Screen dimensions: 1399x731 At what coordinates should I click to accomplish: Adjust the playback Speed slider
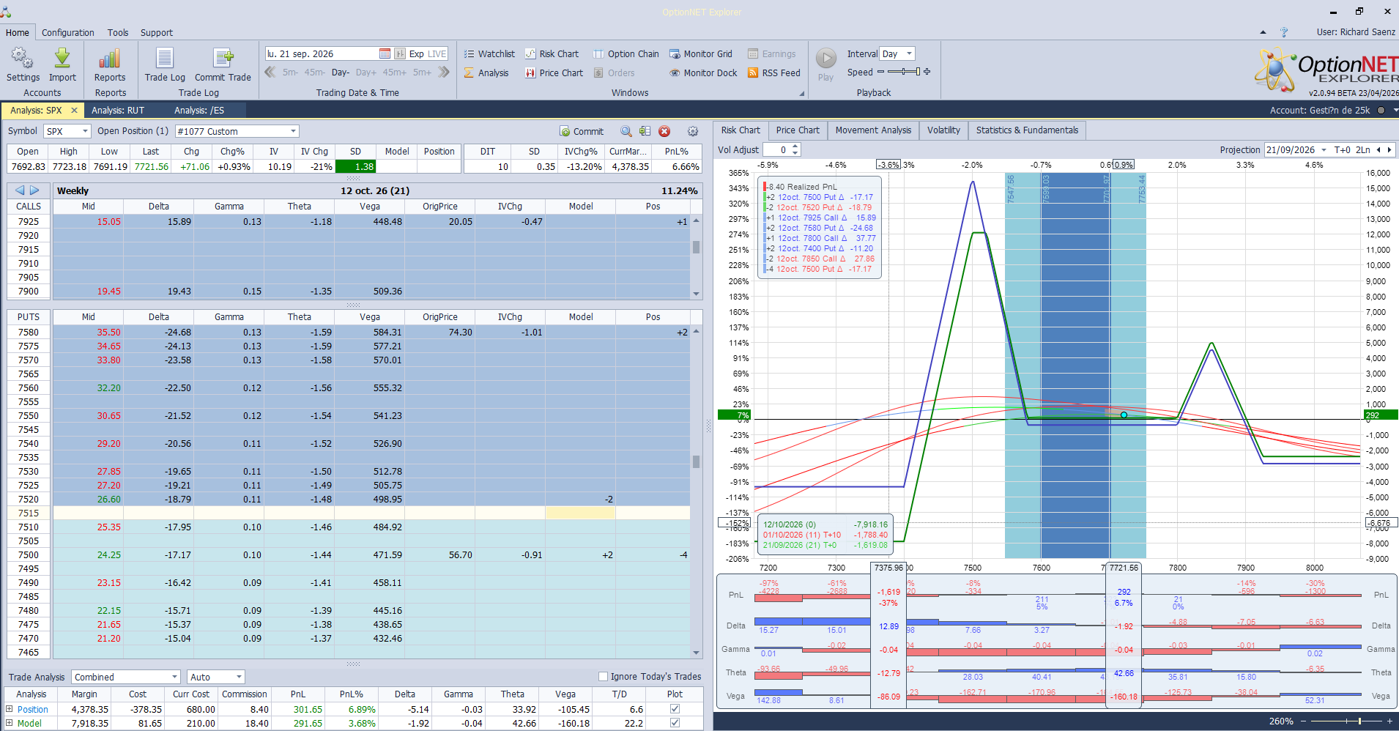(x=904, y=72)
